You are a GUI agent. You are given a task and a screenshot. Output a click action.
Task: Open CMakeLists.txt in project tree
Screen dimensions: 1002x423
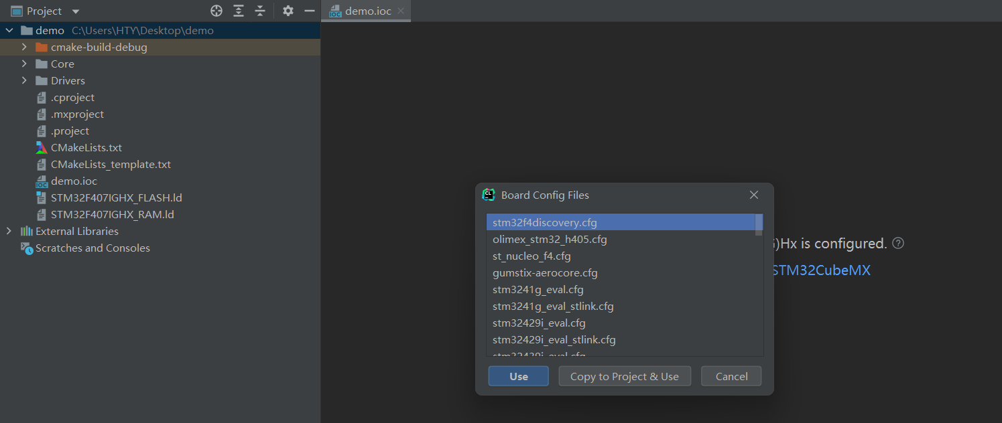pos(86,148)
